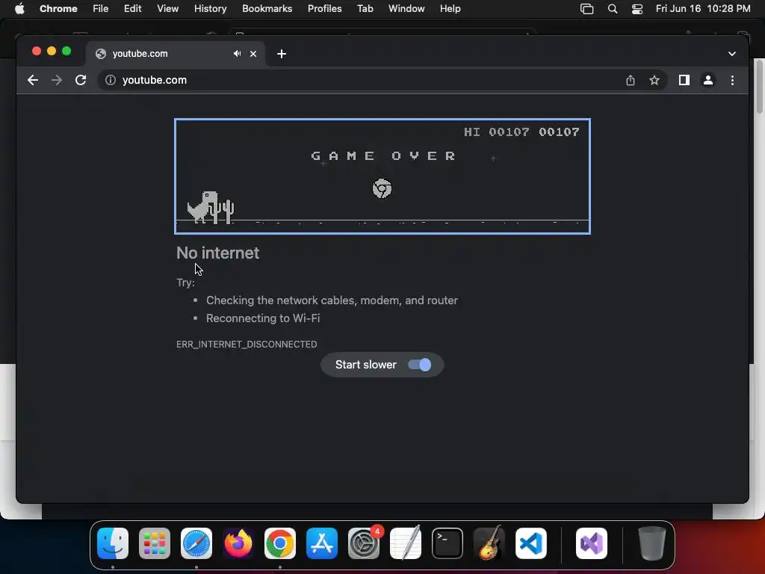Viewport: 765px width, 574px height.
Task: Click the Chrome icon in the dock
Action: 280,543
